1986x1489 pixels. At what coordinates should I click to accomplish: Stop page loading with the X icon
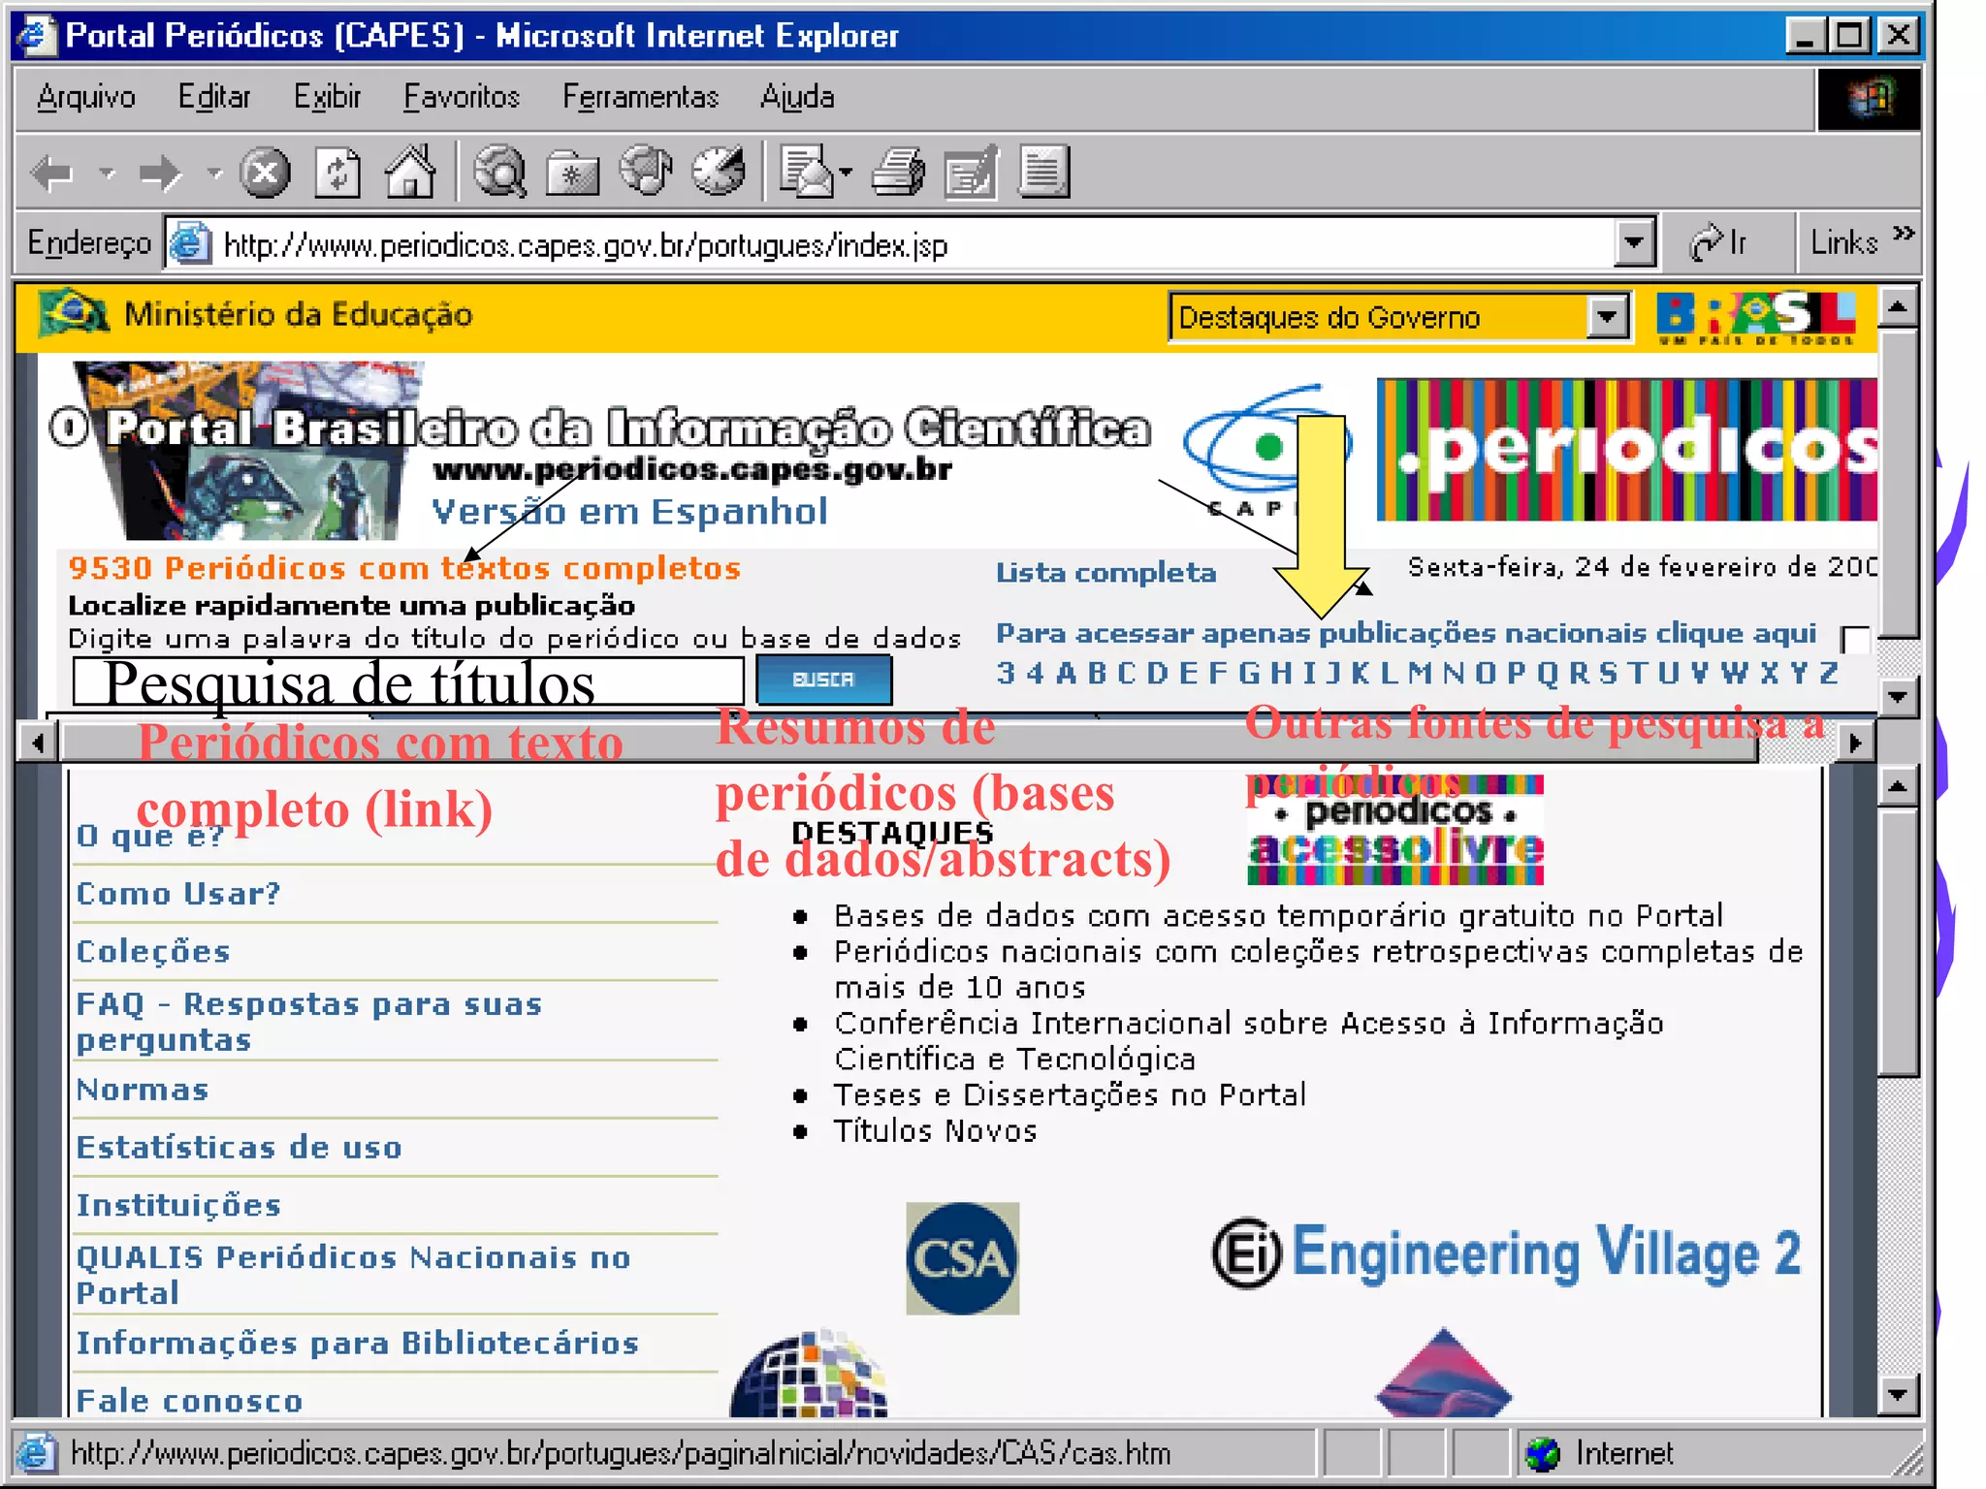[x=265, y=174]
